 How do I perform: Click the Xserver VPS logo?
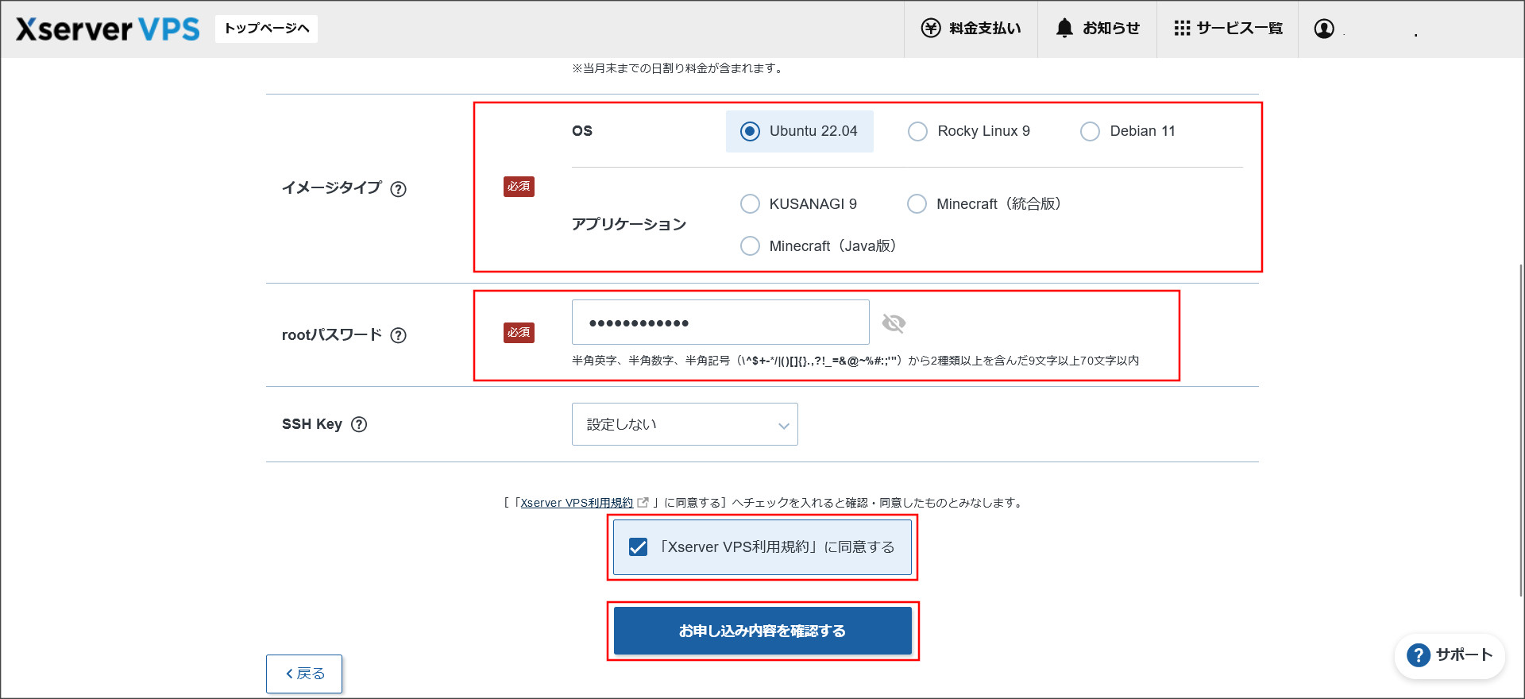pyautogui.click(x=107, y=29)
